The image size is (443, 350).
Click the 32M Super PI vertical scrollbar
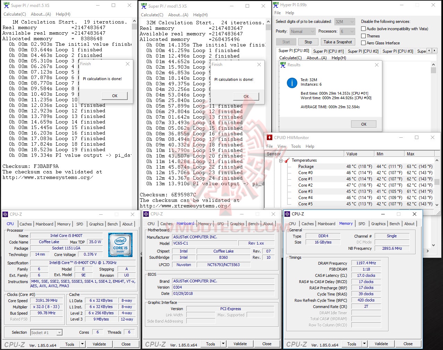[x=268, y=114]
